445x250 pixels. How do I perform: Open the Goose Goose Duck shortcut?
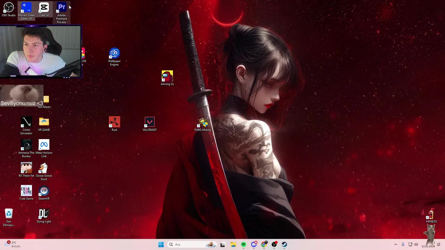pyautogui.click(x=44, y=172)
